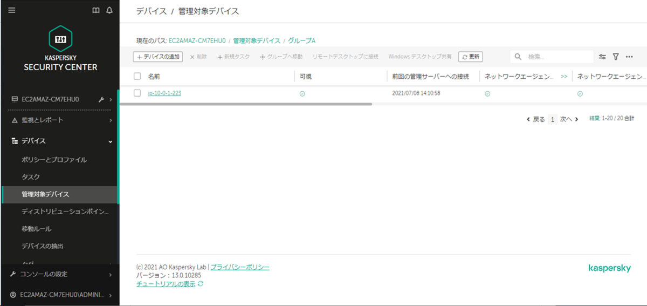Click the Kaspersky Security Center hexagon logo
Image resolution: width=647 pixels, height=306 pixels.
(x=60, y=39)
